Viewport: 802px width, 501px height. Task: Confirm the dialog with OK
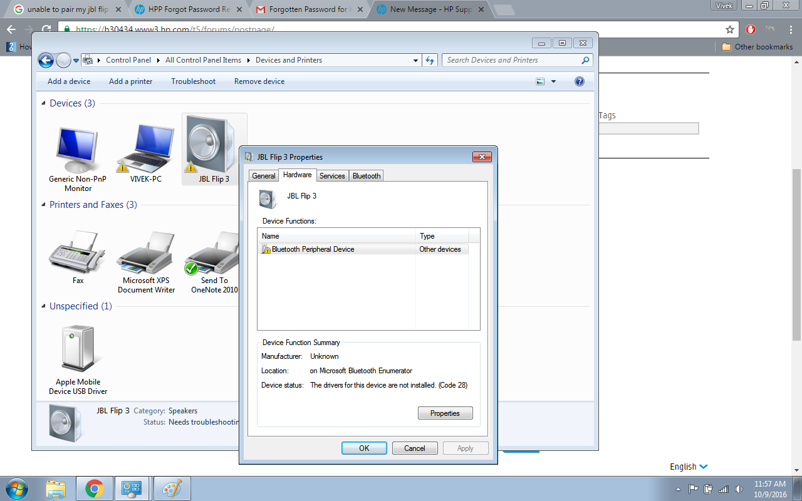(x=364, y=448)
